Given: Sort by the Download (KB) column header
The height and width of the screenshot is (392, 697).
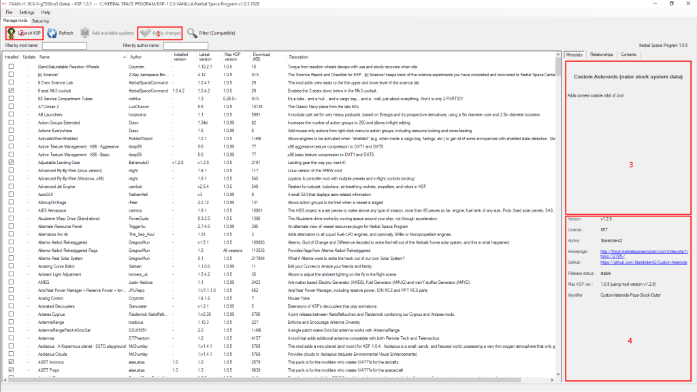Looking at the screenshot, I should [x=268, y=57].
